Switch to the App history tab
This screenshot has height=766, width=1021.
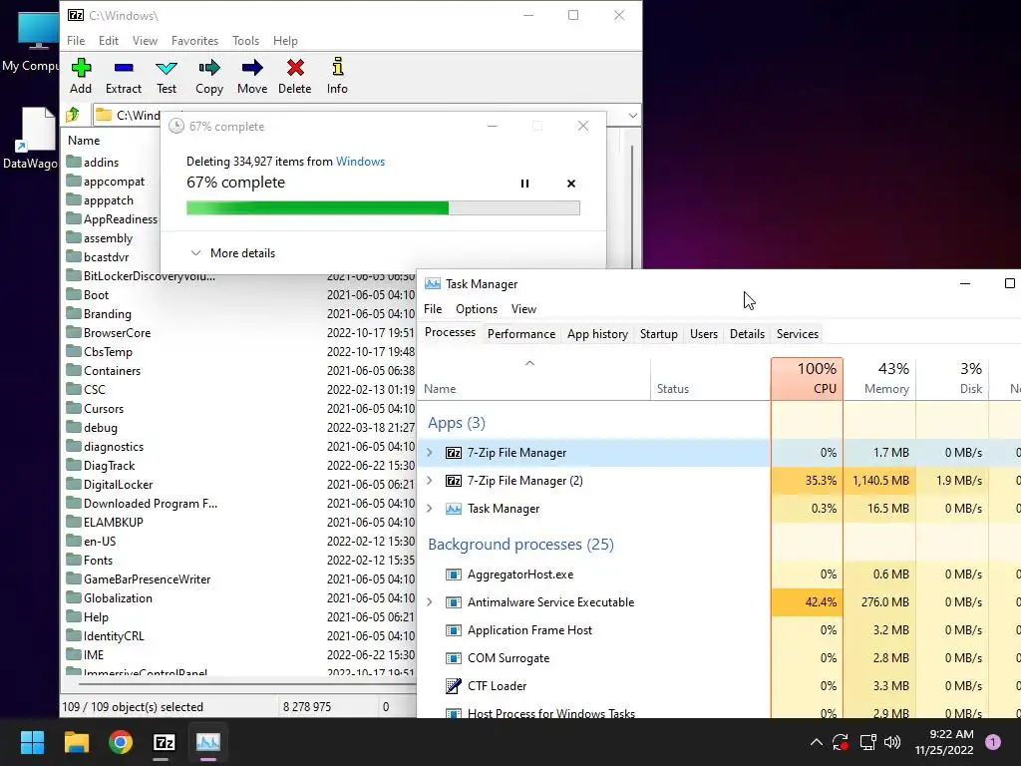pos(597,334)
